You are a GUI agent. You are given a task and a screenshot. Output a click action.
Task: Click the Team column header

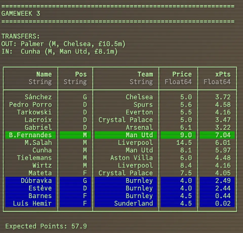pyautogui.click(x=145, y=74)
